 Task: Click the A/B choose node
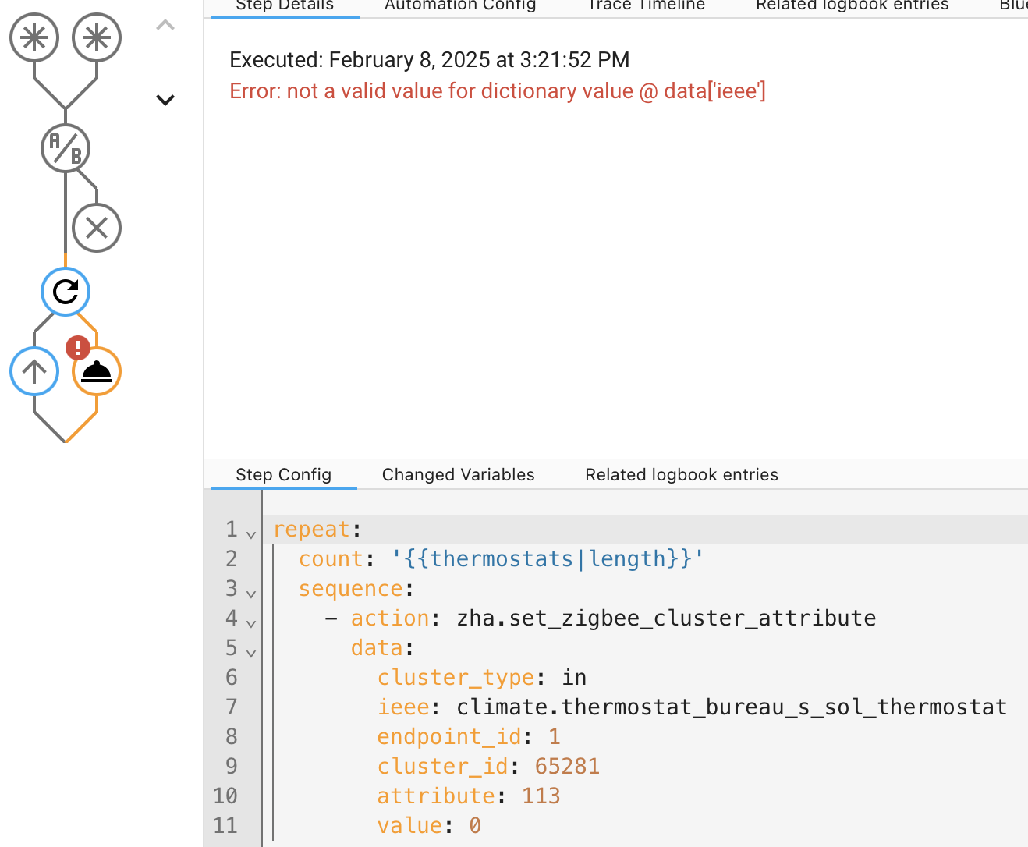66,148
